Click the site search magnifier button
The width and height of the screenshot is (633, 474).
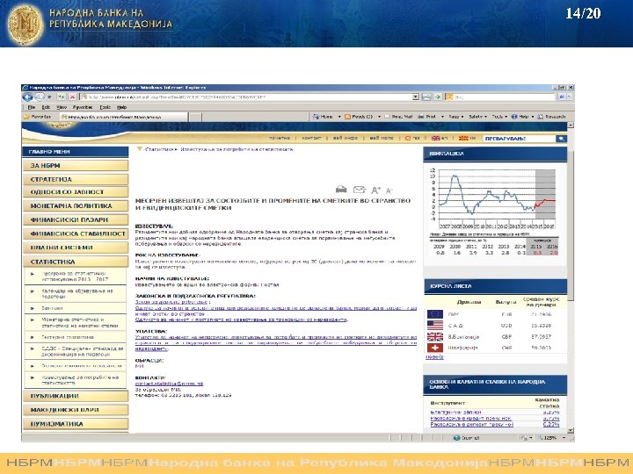pyautogui.click(x=561, y=139)
